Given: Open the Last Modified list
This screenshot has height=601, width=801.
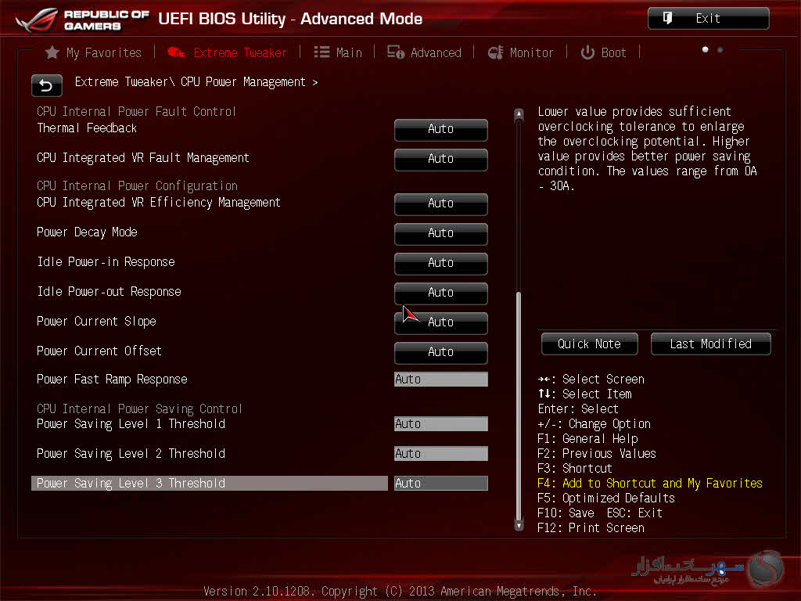Looking at the screenshot, I should [x=710, y=344].
